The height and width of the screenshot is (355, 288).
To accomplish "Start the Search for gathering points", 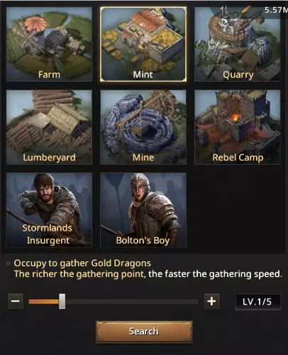I will point(144,332).
